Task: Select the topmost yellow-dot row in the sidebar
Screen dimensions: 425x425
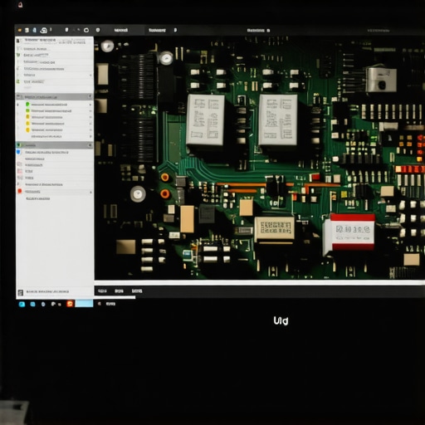Action: (x=55, y=117)
